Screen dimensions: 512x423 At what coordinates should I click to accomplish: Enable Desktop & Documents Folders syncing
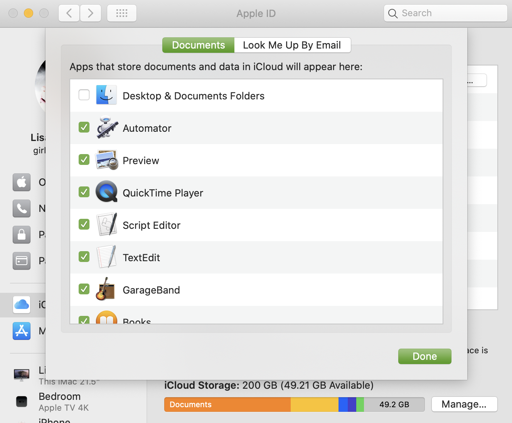84,94
